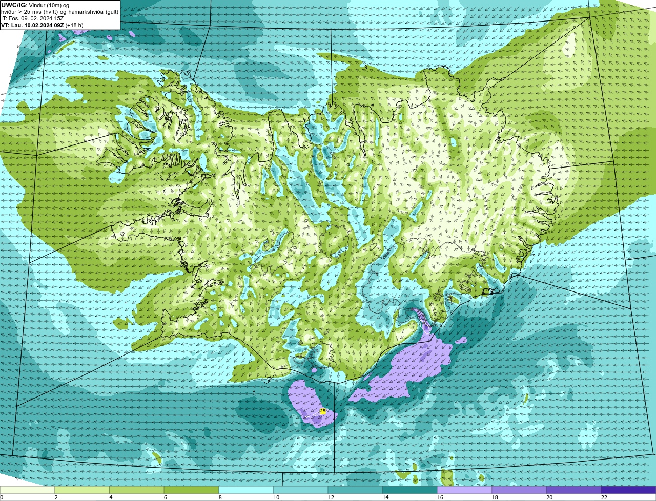Click the initial time 'IT: Fös. 09. 02. 2024 15Z'
The height and width of the screenshot is (501, 656).
tap(32, 18)
